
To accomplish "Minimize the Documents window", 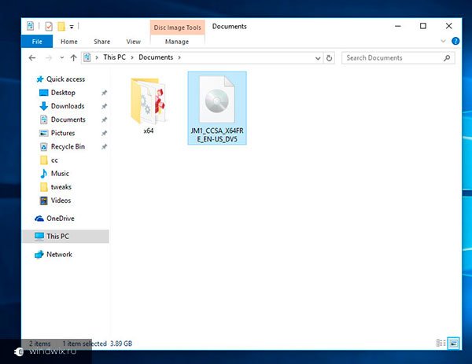I will 397,26.
